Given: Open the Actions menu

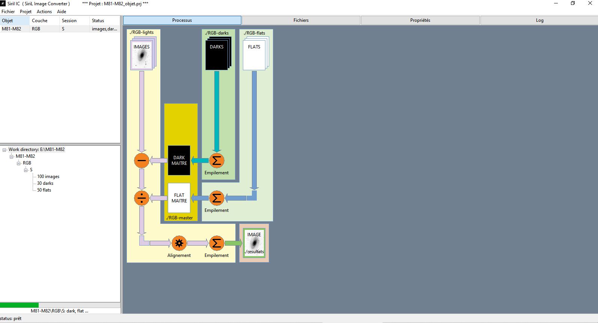Looking at the screenshot, I should pos(44,12).
